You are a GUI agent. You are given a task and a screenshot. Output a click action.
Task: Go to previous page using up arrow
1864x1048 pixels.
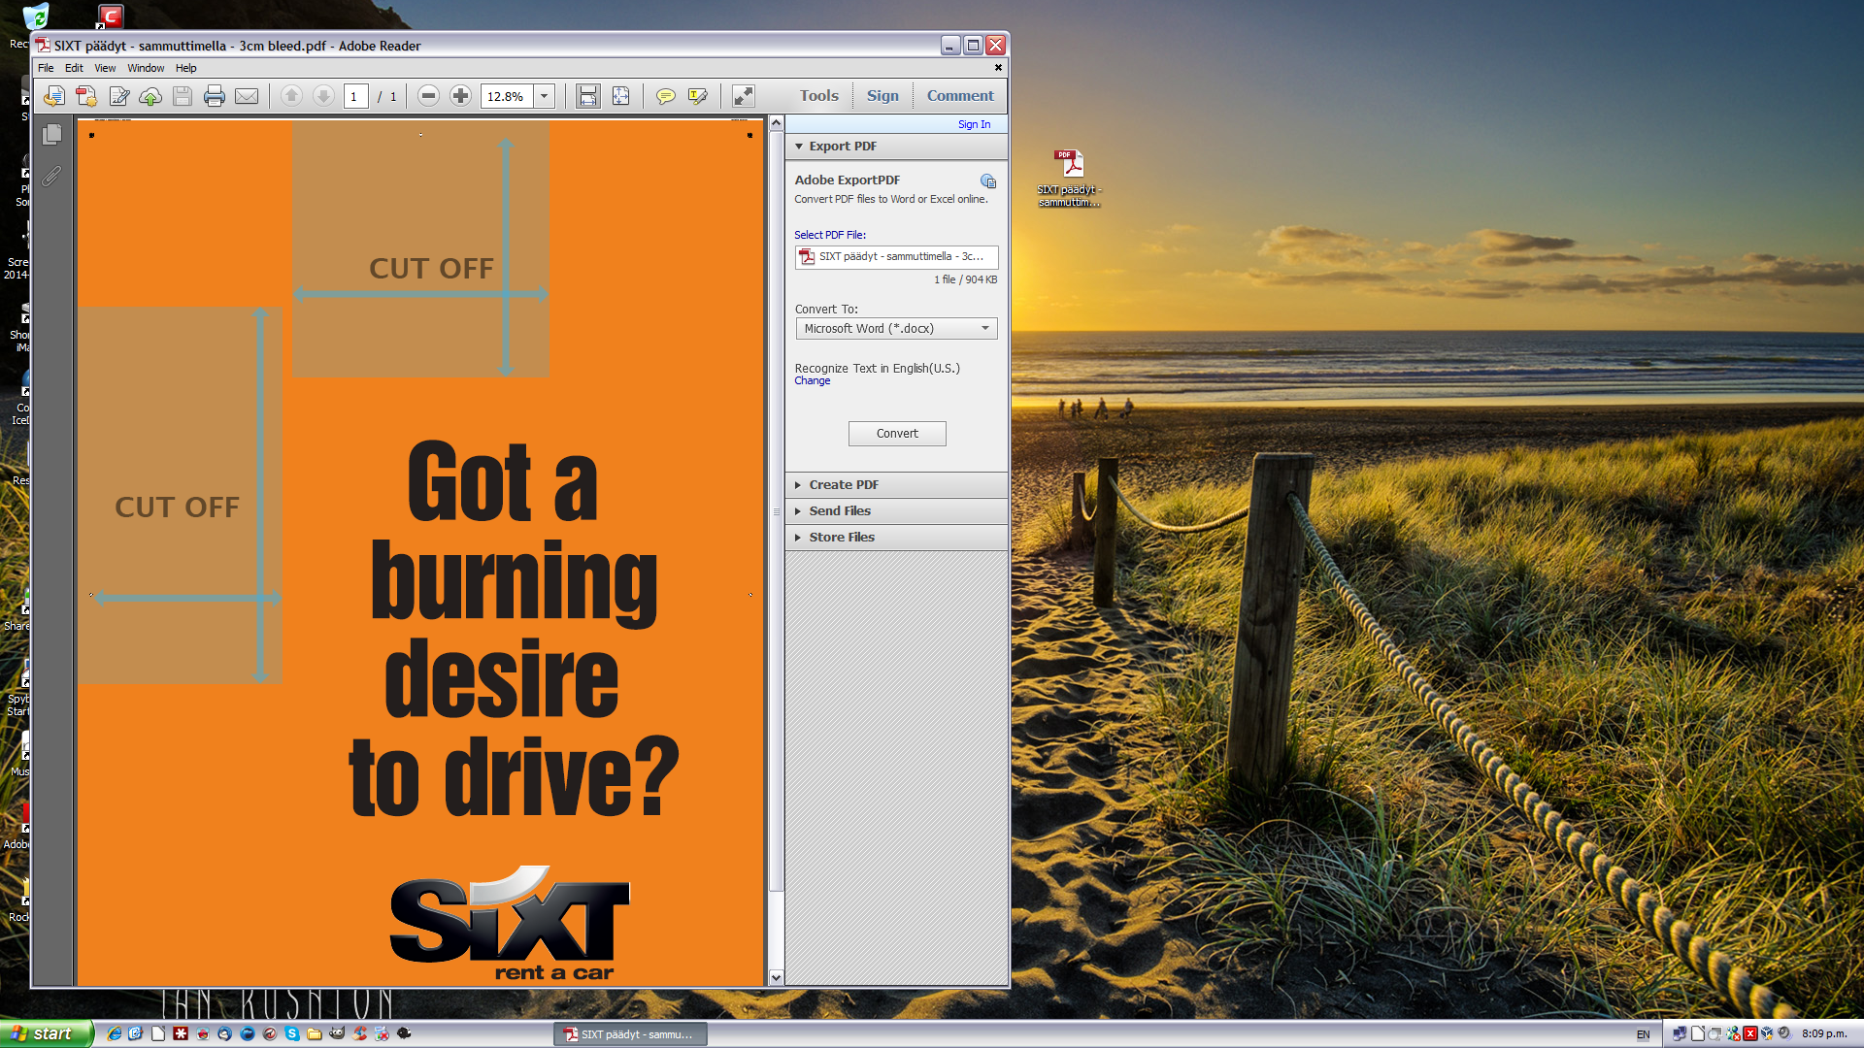[291, 95]
